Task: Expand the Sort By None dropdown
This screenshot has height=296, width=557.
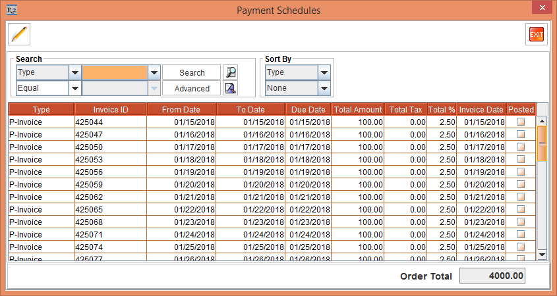Action: pyautogui.click(x=324, y=88)
